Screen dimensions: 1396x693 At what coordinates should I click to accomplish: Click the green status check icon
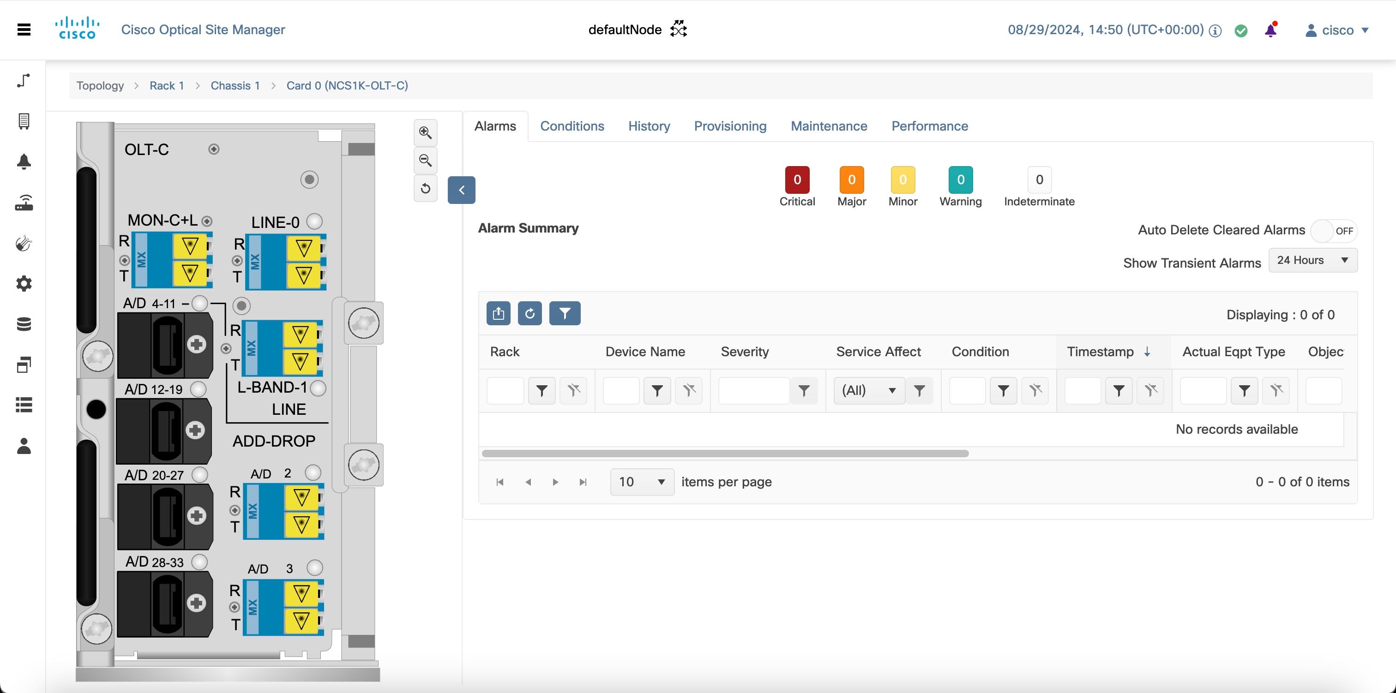point(1241,31)
